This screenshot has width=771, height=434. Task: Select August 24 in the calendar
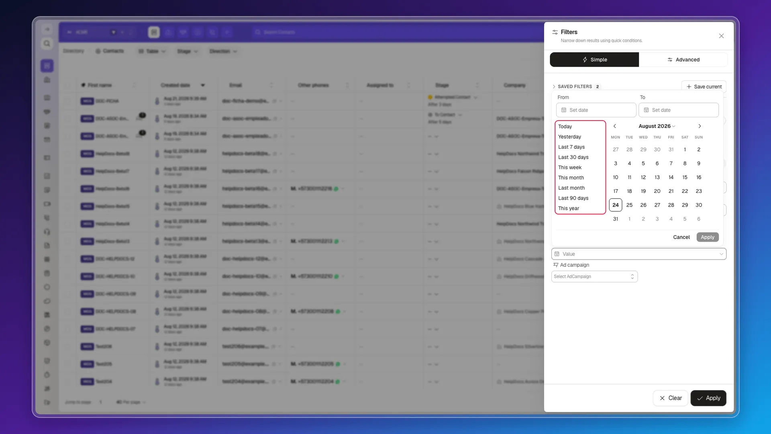tap(616, 205)
